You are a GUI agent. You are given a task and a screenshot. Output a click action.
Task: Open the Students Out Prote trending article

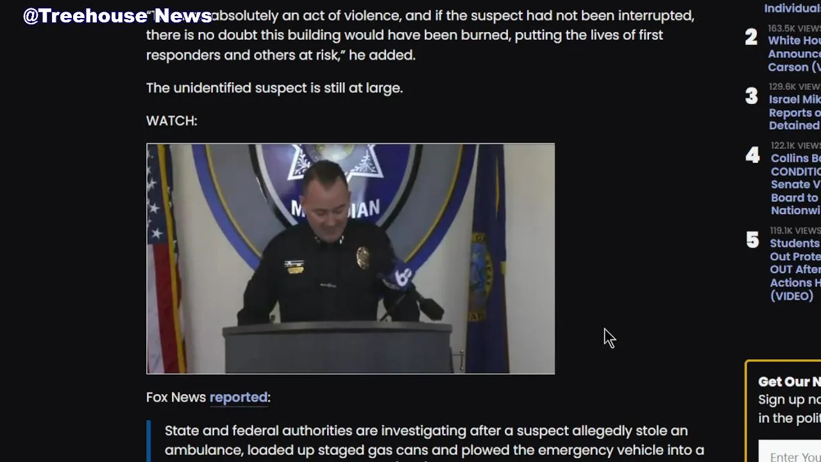coord(795,269)
